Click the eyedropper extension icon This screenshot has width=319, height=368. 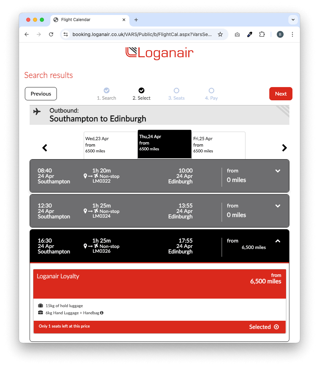click(x=250, y=34)
